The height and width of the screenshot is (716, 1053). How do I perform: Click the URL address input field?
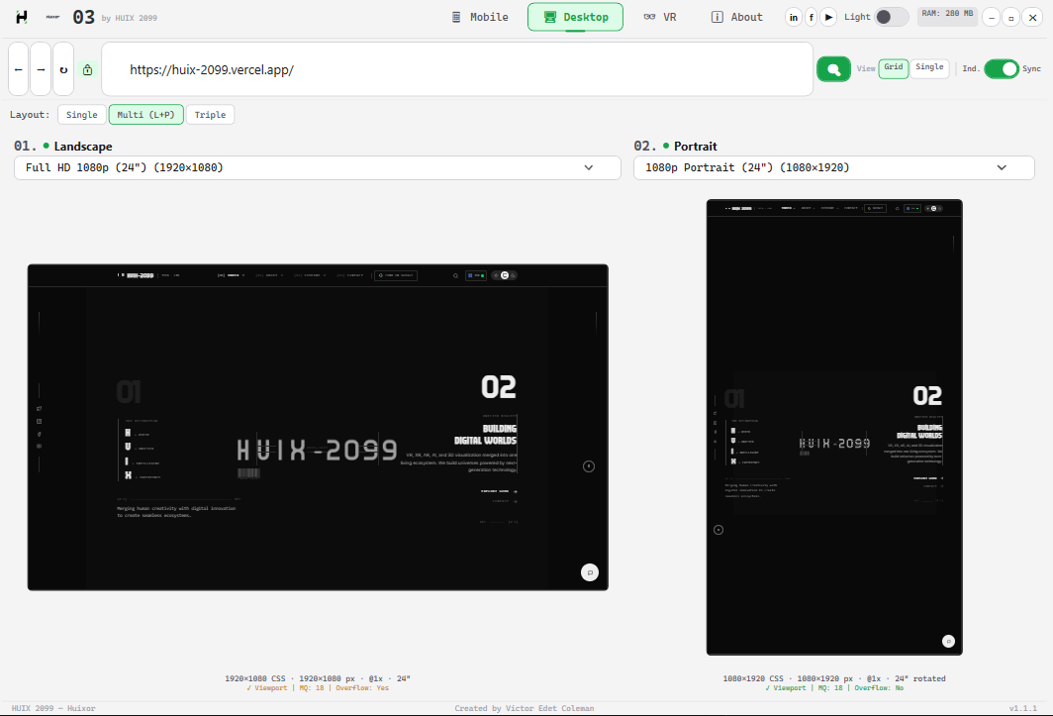pos(455,69)
